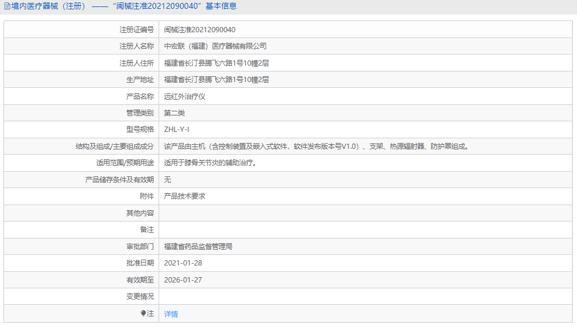Select the 生产地址 address value
577x327 pixels.
point(217,80)
